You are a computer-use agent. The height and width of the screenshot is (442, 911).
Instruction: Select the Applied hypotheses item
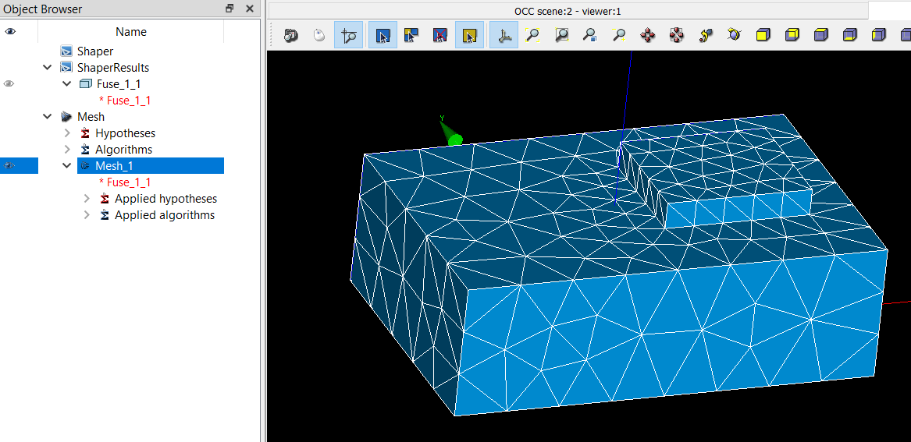166,199
